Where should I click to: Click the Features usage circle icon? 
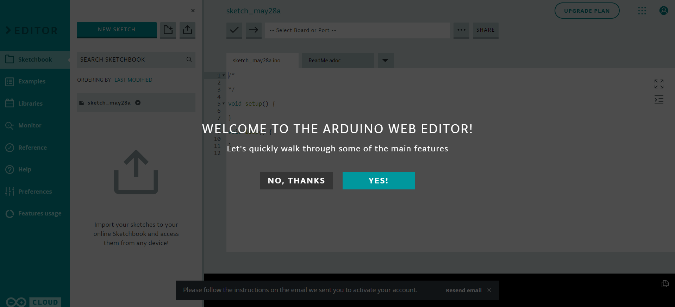click(x=10, y=213)
